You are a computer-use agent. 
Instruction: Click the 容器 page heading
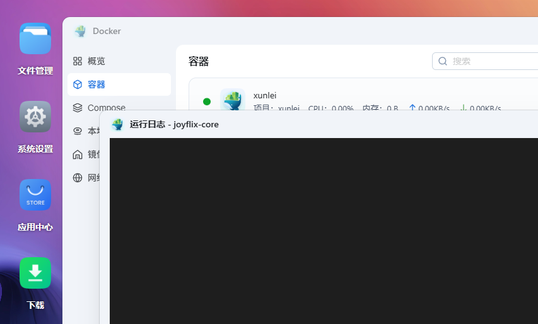pyautogui.click(x=199, y=61)
